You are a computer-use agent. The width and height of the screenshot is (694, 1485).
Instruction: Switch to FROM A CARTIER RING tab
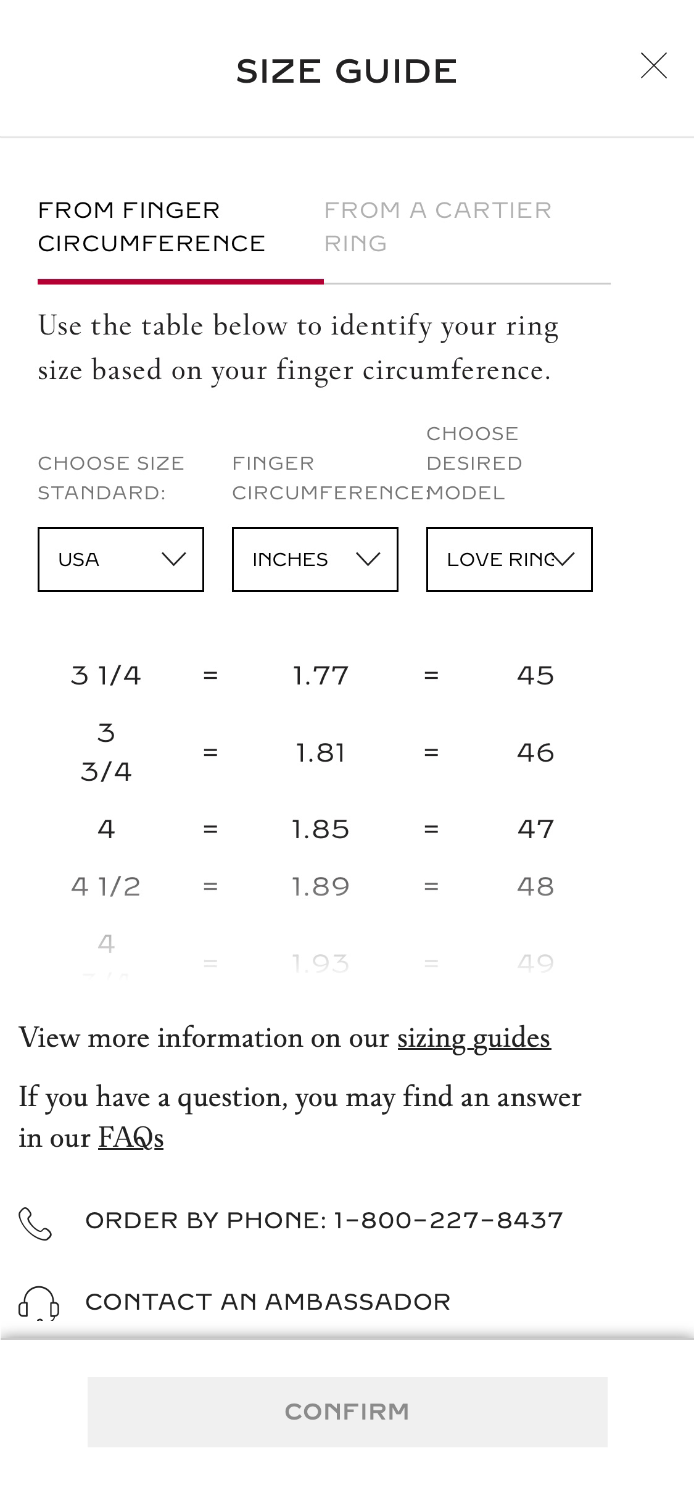click(438, 226)
